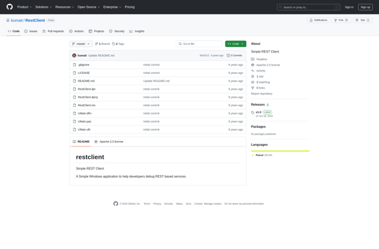Click the Sign up button

(x=365, y=7)
